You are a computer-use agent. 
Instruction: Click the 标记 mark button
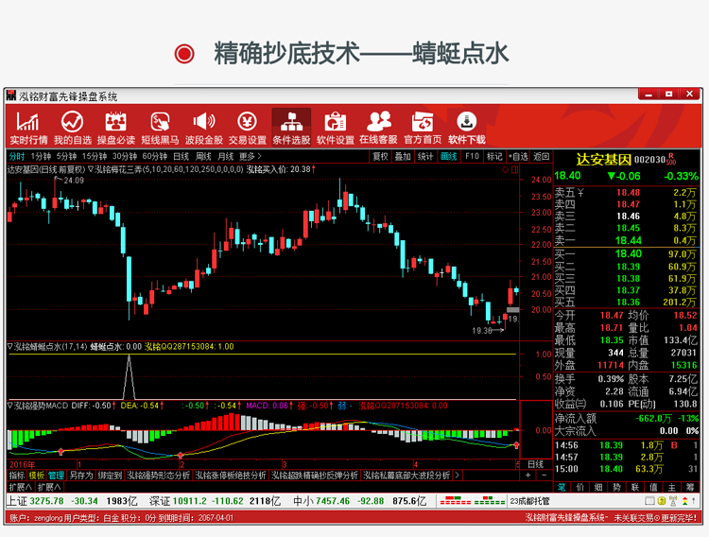point(494,157)
